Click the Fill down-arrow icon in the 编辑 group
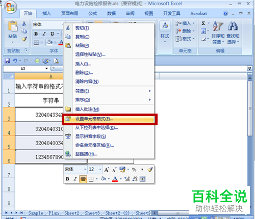The height and width of the screenshot is (219, 255). coord(203,31)
